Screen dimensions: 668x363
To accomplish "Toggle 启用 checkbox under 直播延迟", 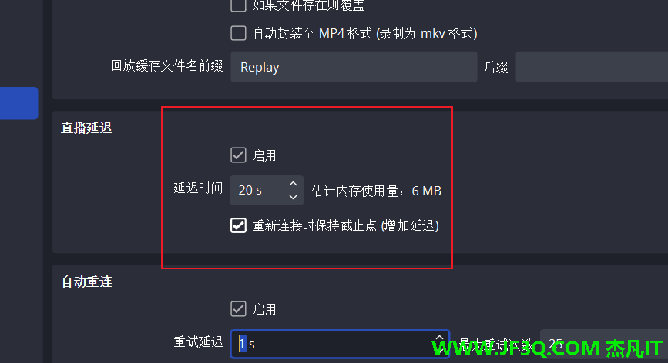I will click(x=238, y=155).
